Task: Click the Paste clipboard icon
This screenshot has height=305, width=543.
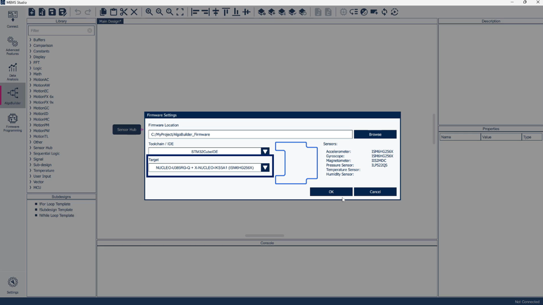Action: click(113, 12)
